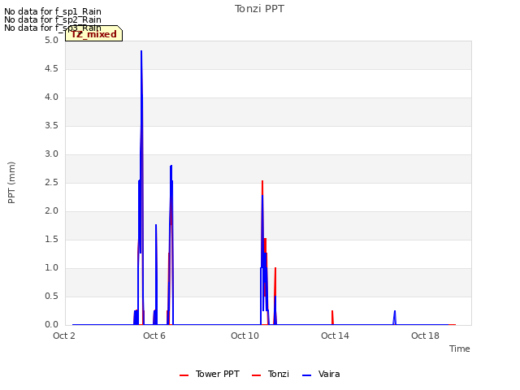Screen dimensions: 520x390
Task: Select the Oct 2 x-axis tick label
Action: (64, 336)
